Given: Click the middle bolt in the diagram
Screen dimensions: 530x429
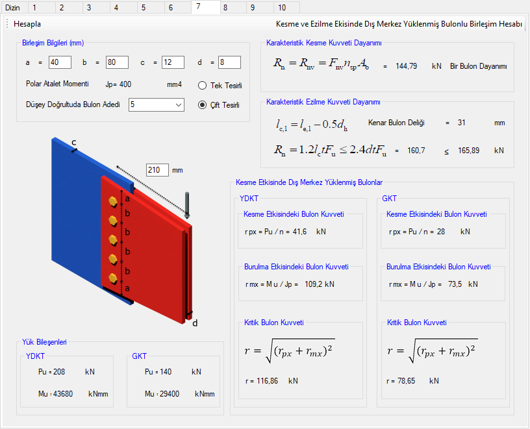Looking at the screenshot, I should (x=113, y=241).
